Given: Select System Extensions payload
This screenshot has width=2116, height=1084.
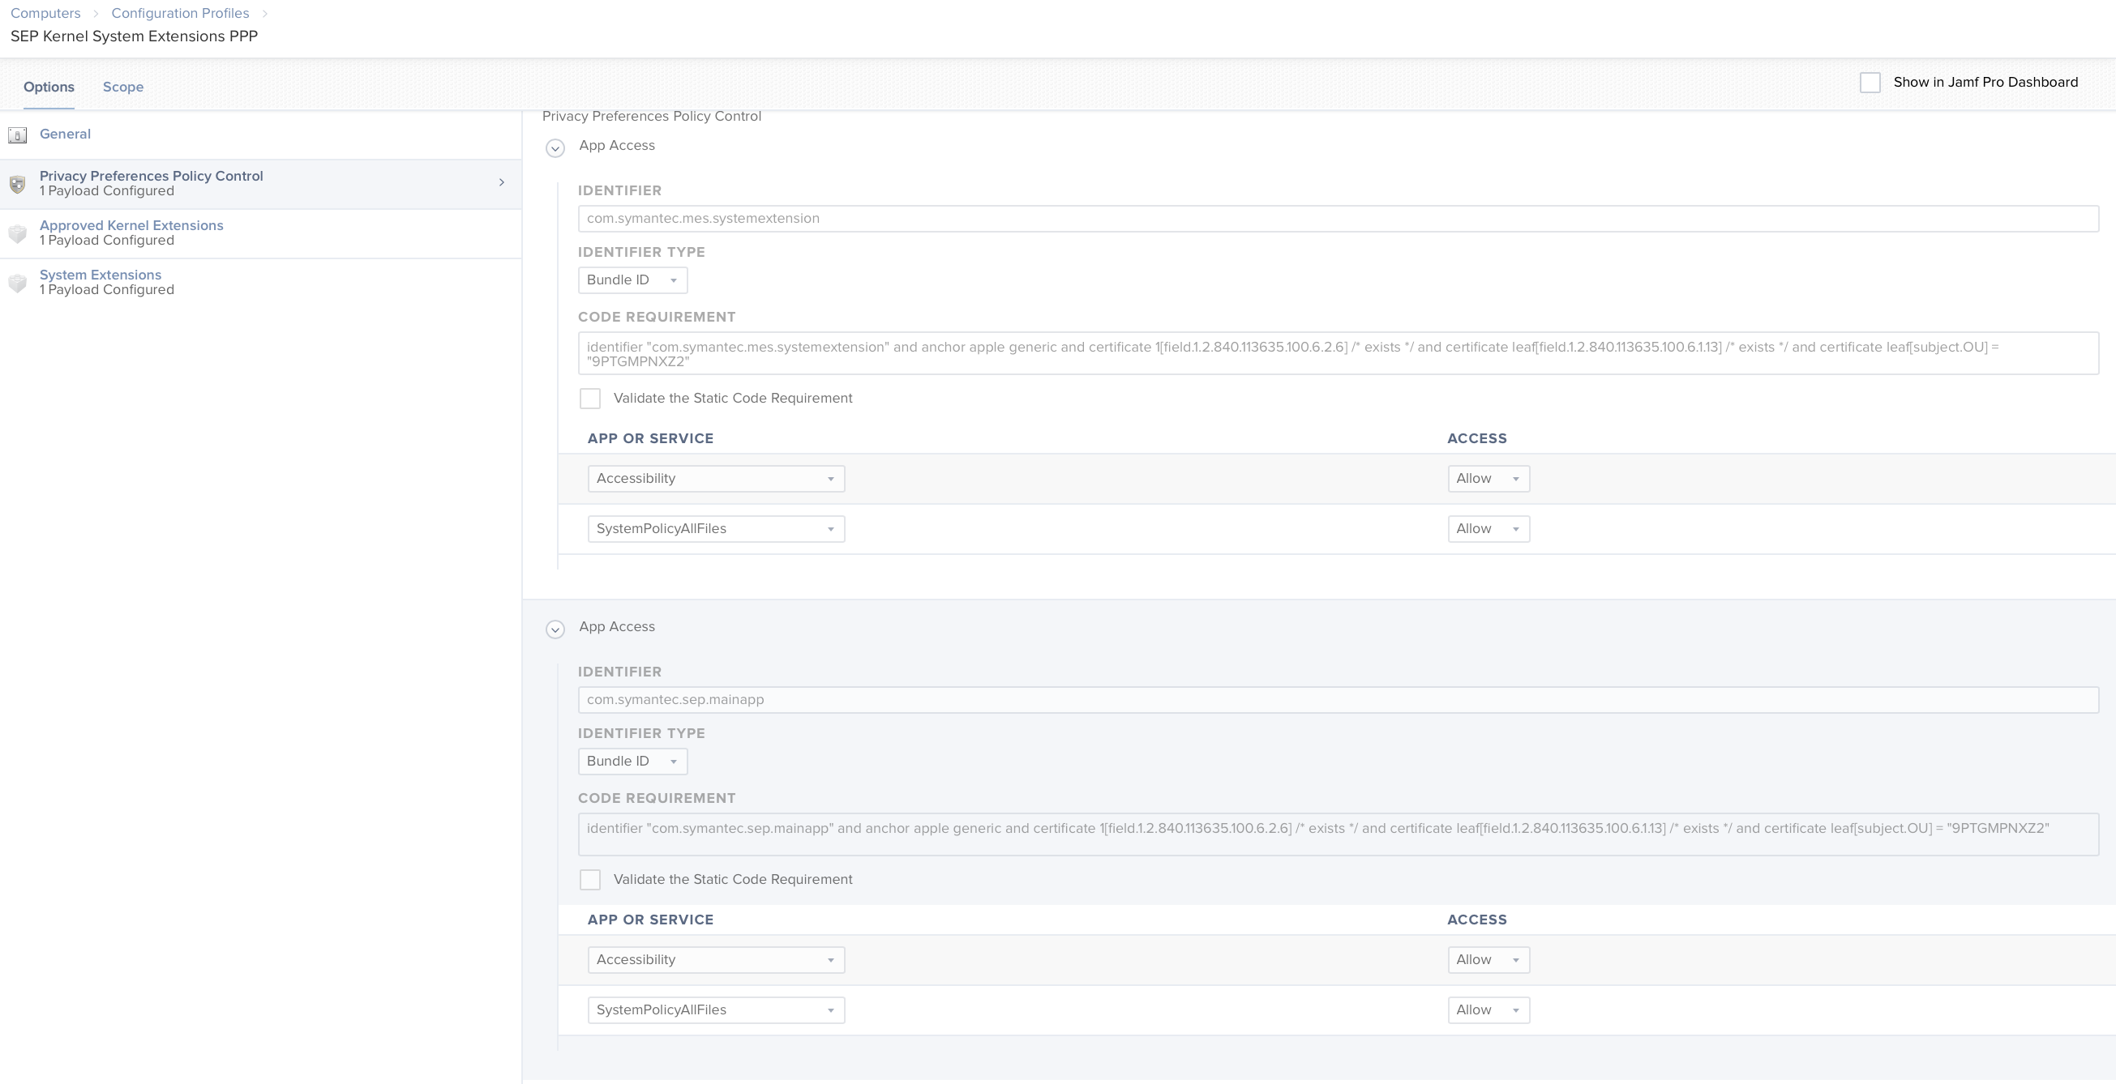Looking at the screenshot, I should click(260, 283).
